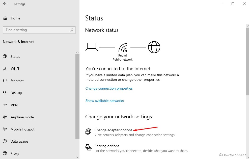The height and width of the screenshot is (159, 249).
Task: Click the VPN sidebar icon
Action: click(x=5, y=105)
